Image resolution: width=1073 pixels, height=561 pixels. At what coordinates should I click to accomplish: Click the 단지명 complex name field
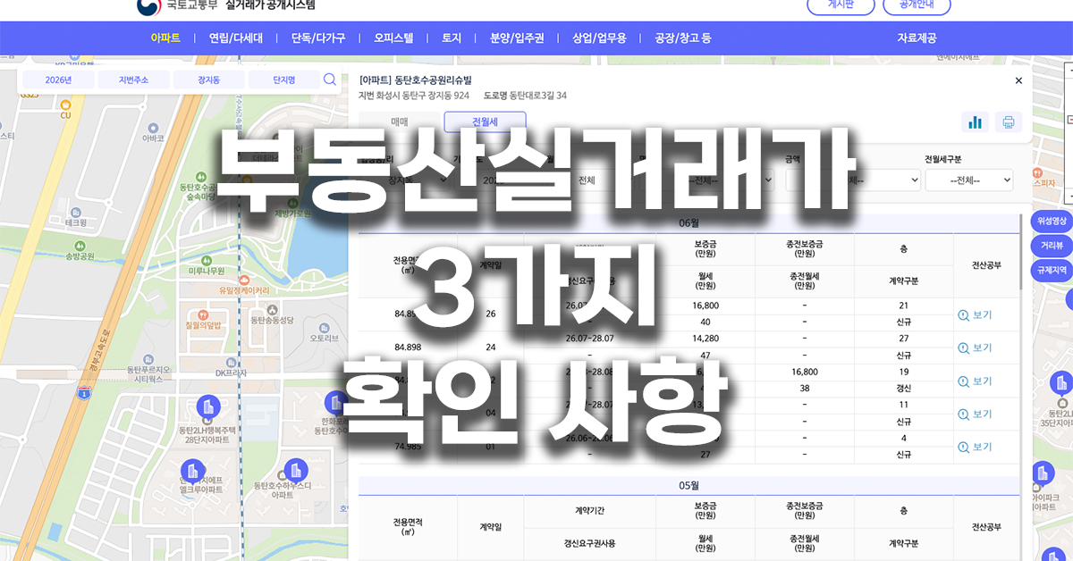284,80
